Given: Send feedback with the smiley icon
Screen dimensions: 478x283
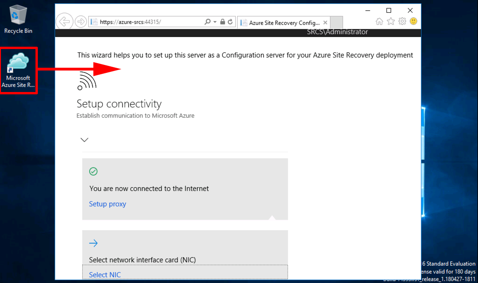Looking at the screenshot, I should 414,21.
